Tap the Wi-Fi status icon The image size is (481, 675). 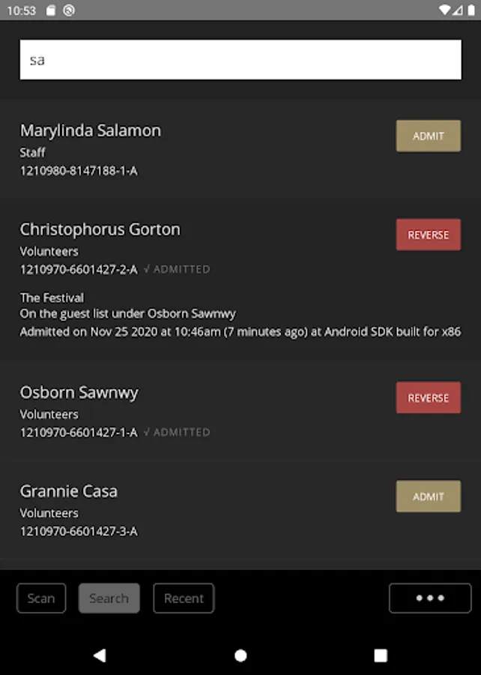[444, 10]
